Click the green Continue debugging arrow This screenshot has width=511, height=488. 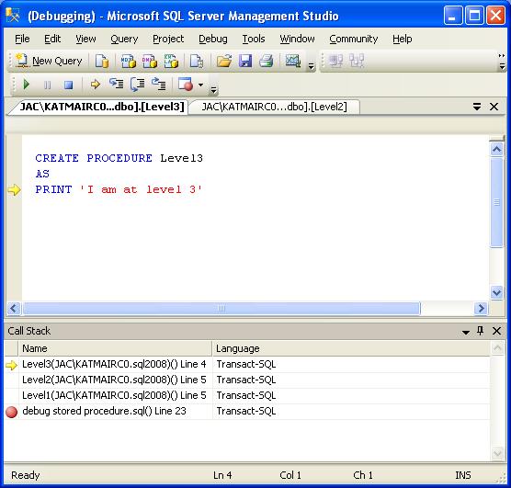tap(27, 85)
